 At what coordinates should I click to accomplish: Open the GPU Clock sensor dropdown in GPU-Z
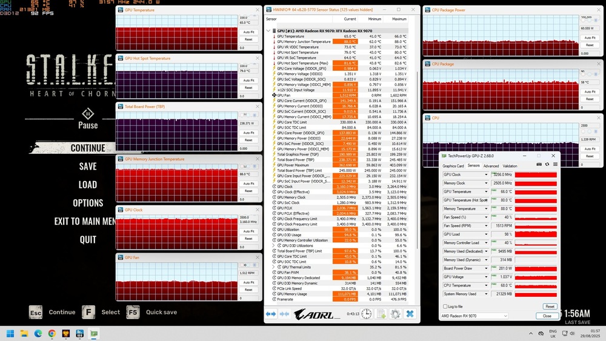coord(485,174)
